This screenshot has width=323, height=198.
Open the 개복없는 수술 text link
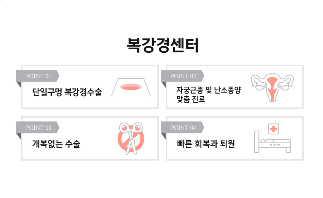pyautogui.click(x=56, y=144)
